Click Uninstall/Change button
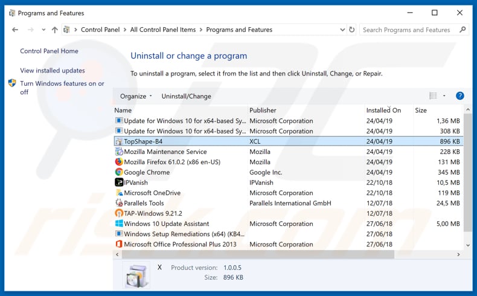This screenshot has height=296, width=477. point(186,96)
